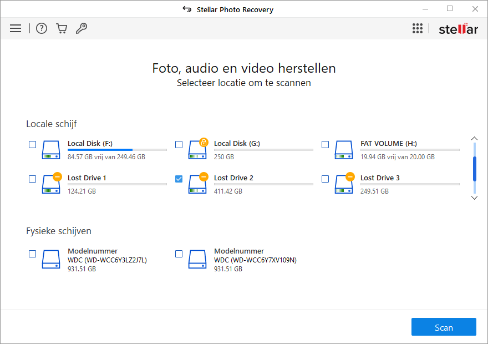Viewport: 488px width, 344px height.
Task: Tick the WD-WCC6Y7XV109N physical disk checkbox
Action: [179, 254]
